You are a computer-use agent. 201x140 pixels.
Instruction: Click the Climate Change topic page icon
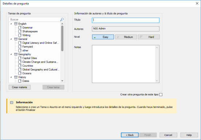[20, 62]
